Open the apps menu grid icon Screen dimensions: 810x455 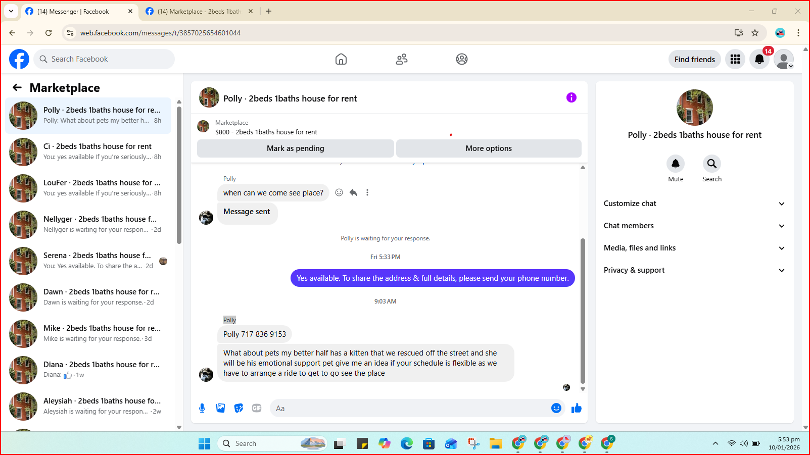[735, 59]
